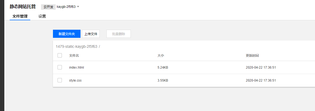
Task: Expand the kaygb-2f5f63 environment dropdown arrow
Action: [x=78, y=7]
